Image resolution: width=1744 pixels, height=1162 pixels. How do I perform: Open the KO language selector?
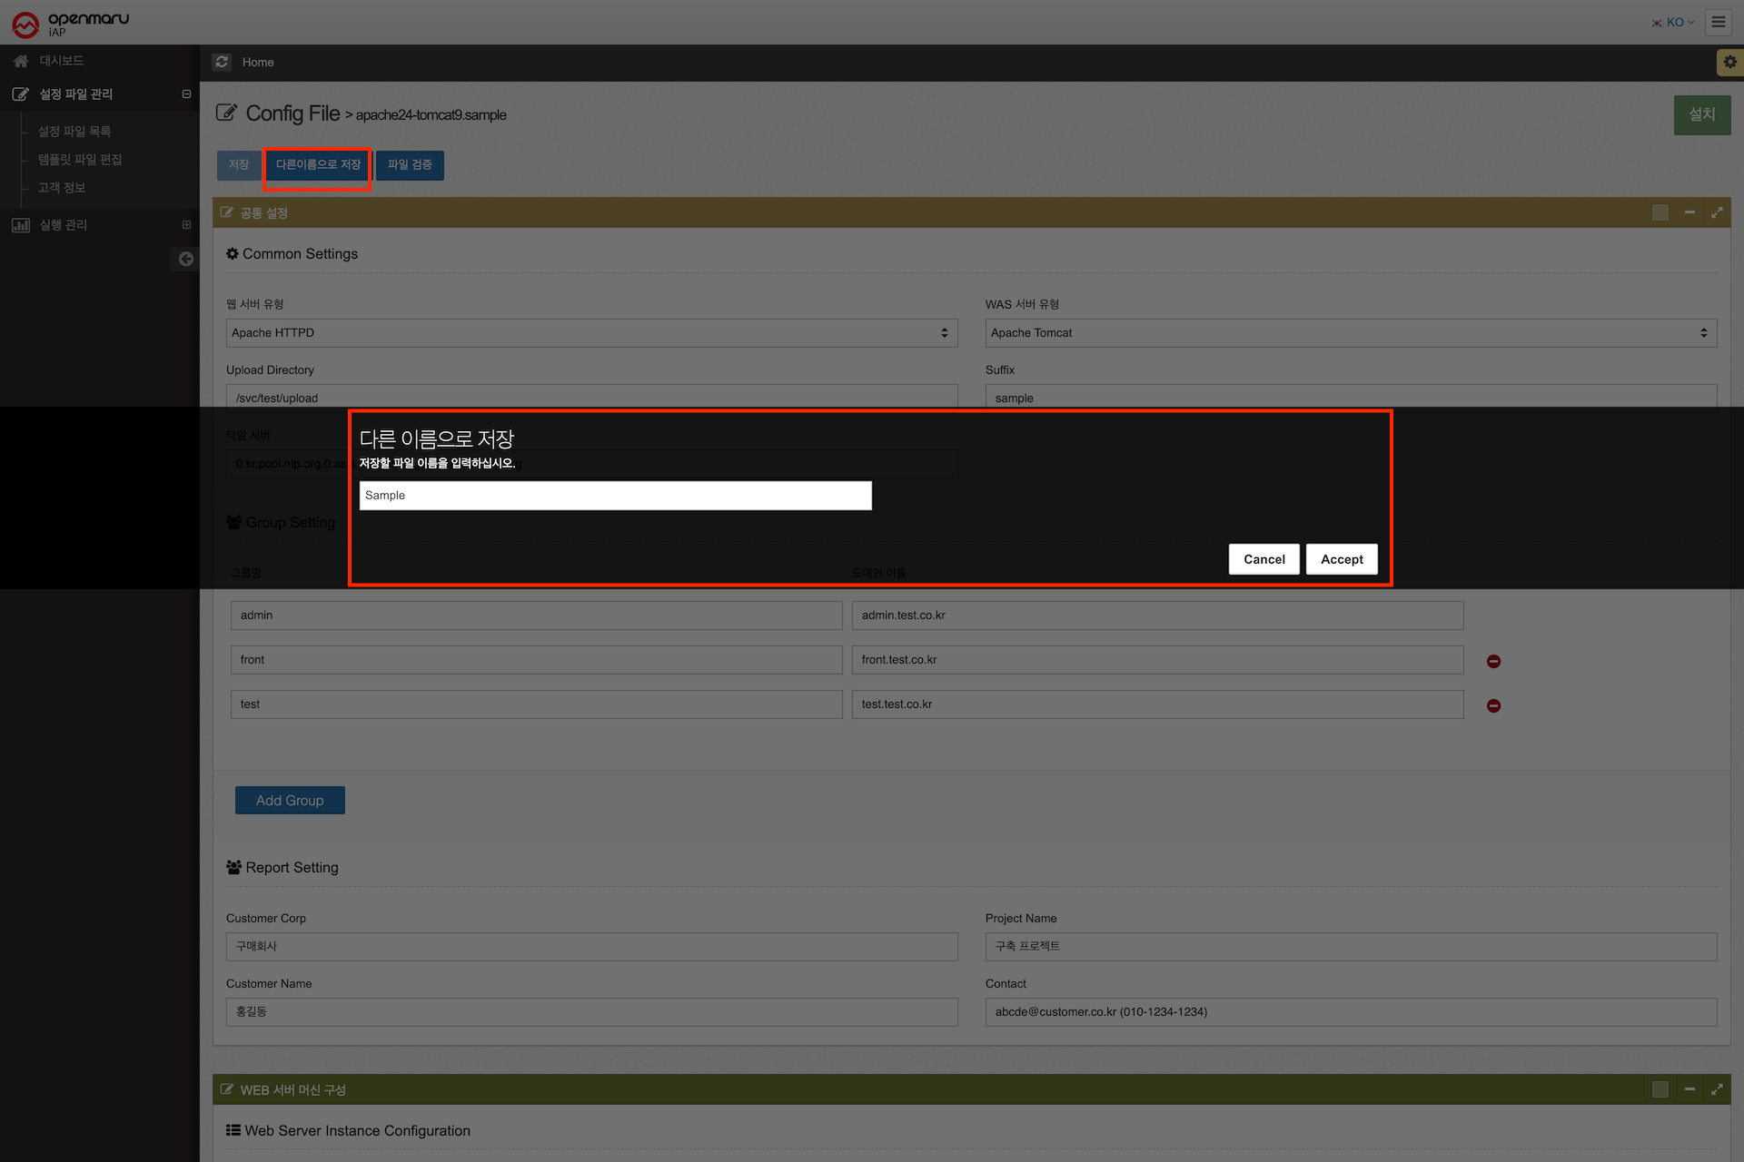pos(1673,22)
